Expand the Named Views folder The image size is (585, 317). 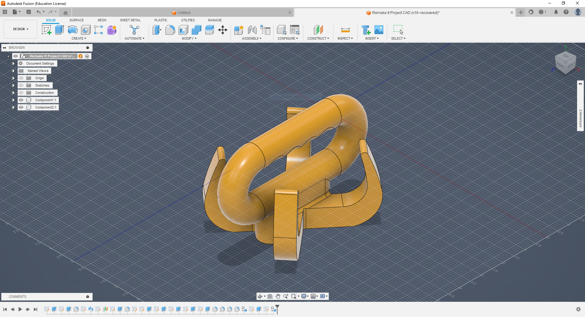13,71
